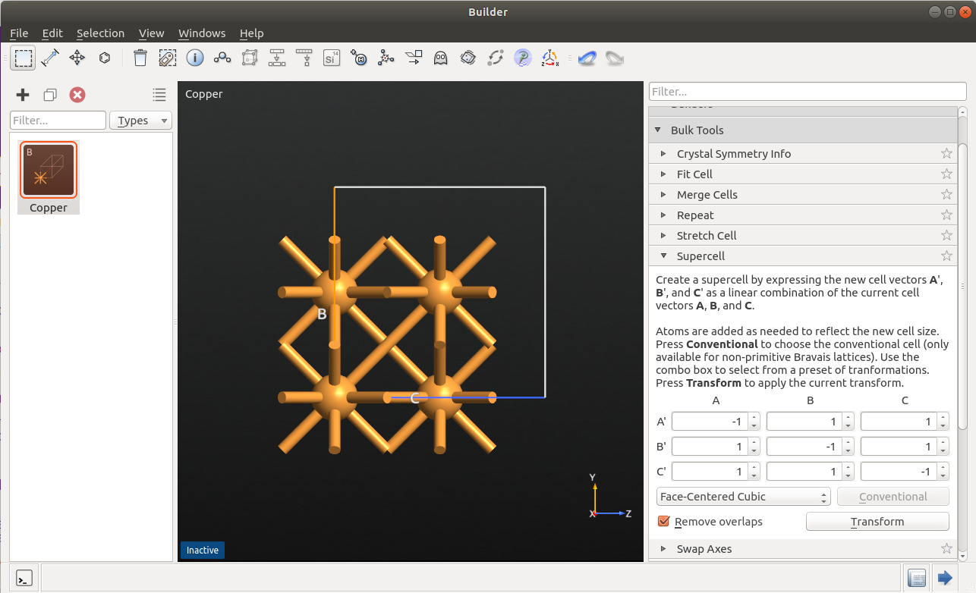This screenshot has height=593, width=976.
Task: Click the blue send arrow icon
Action: click(945, 578)
